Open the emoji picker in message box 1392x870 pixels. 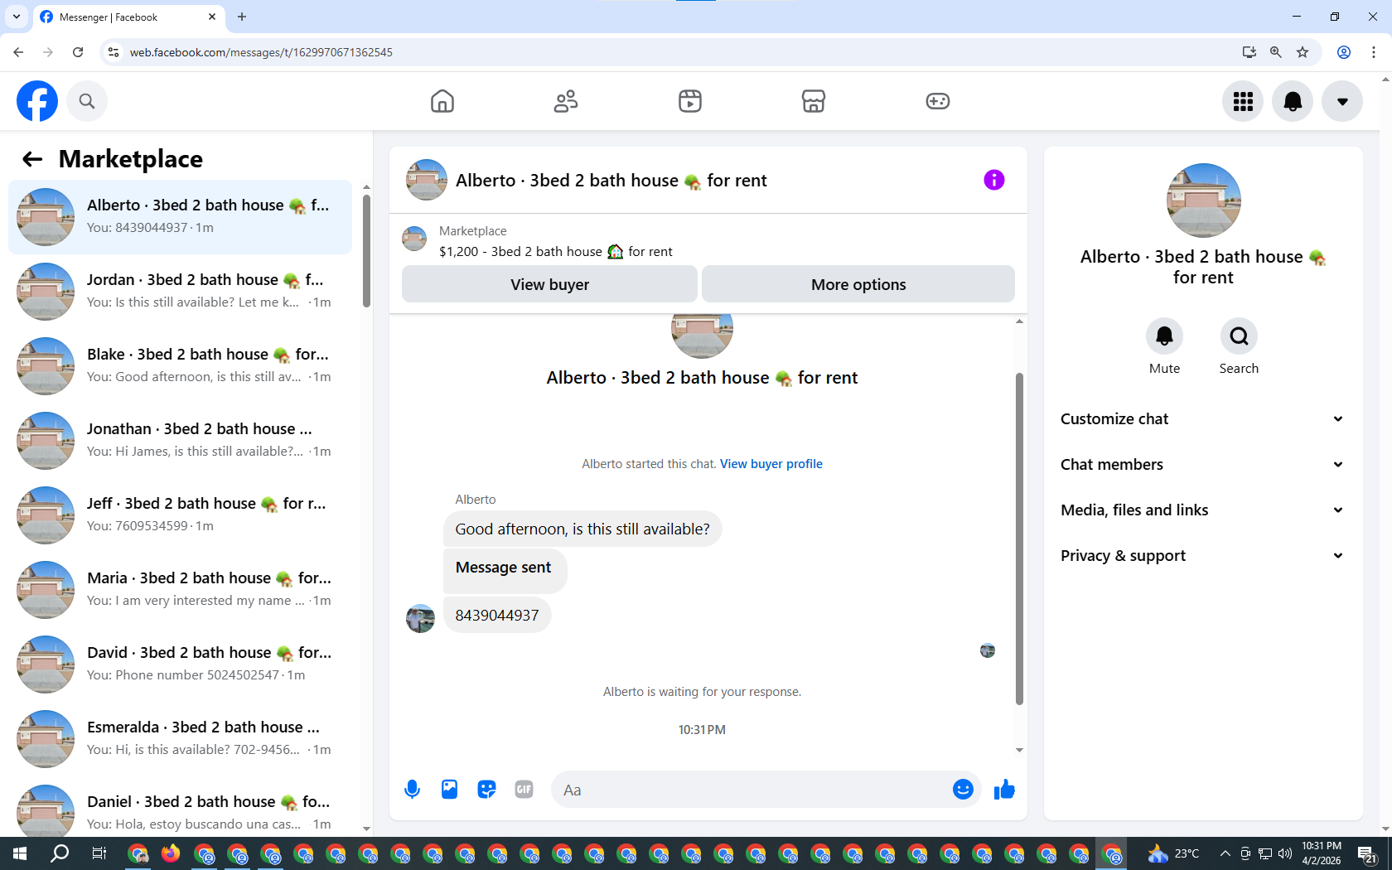pos(963,790)
